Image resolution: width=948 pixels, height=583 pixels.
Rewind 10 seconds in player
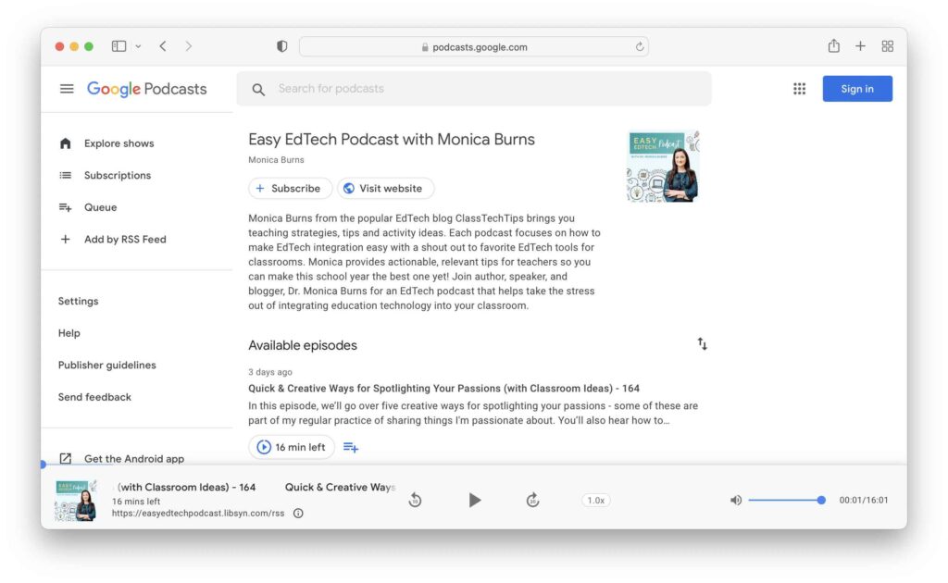[x=415, y=501]
